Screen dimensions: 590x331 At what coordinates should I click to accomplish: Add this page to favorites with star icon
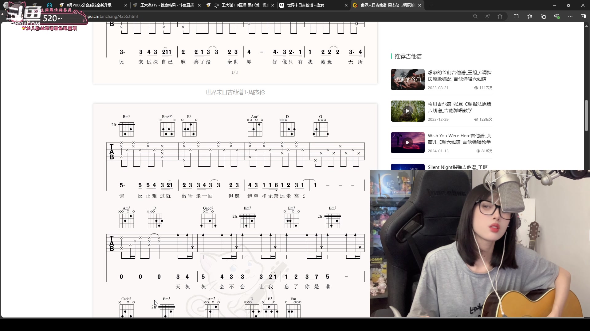click(x=500, y=16)
